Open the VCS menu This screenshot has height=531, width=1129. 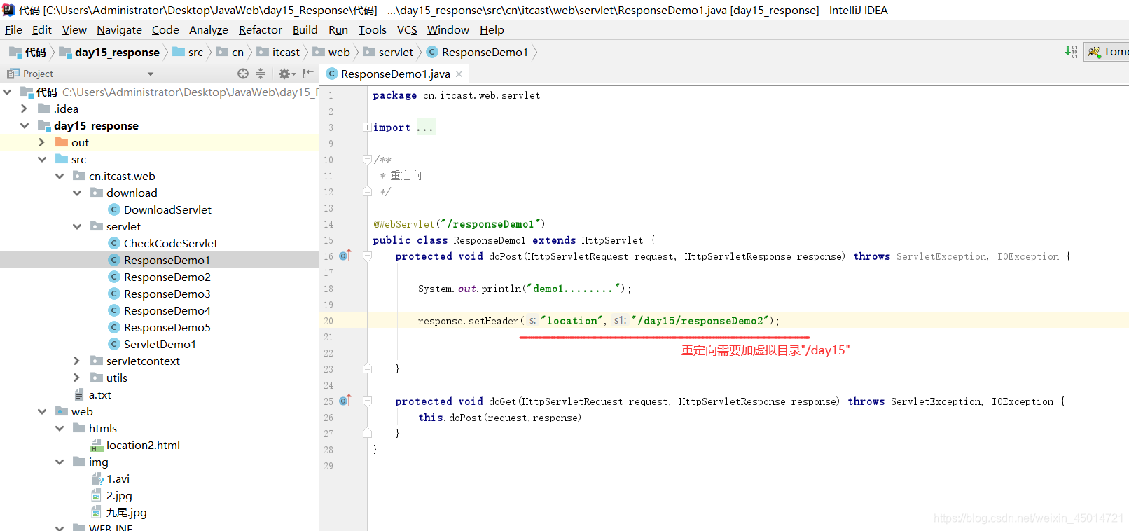point(407,29)
